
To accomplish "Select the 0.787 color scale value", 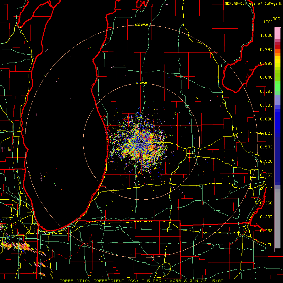I will [x=266, y=91].
